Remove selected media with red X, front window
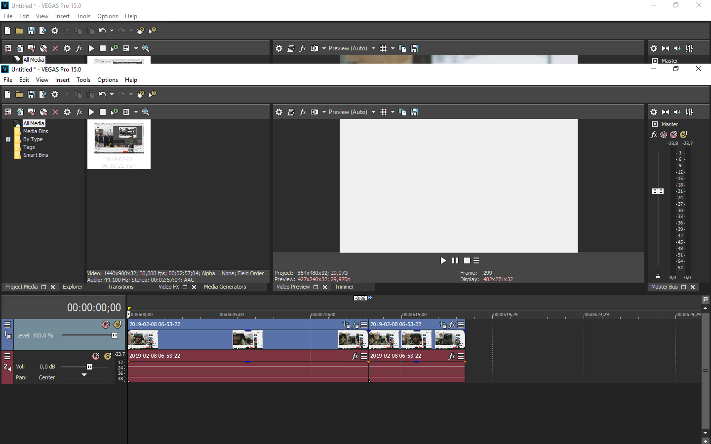This screenshot has width=711, height=444. point(55,112)
